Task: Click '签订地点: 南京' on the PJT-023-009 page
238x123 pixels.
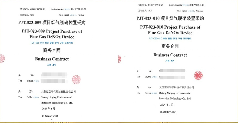Action: coord(27,15)
